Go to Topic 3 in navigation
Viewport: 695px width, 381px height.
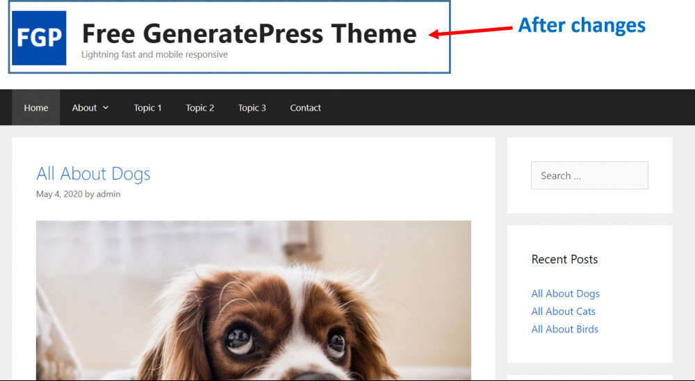[x=252, y=108]
